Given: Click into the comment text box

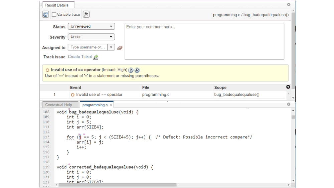Looking at the screenshot, I should [x=204, y=41].
